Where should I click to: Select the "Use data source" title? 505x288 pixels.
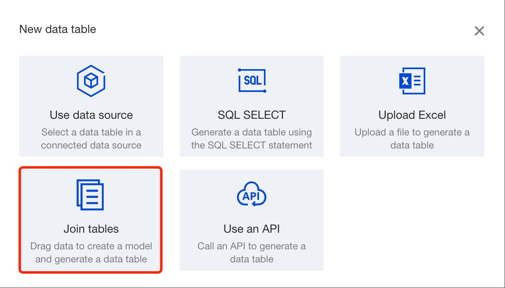[x=91, y=115]
